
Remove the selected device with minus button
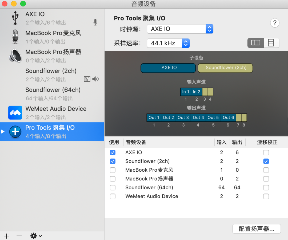coord(19,236)
